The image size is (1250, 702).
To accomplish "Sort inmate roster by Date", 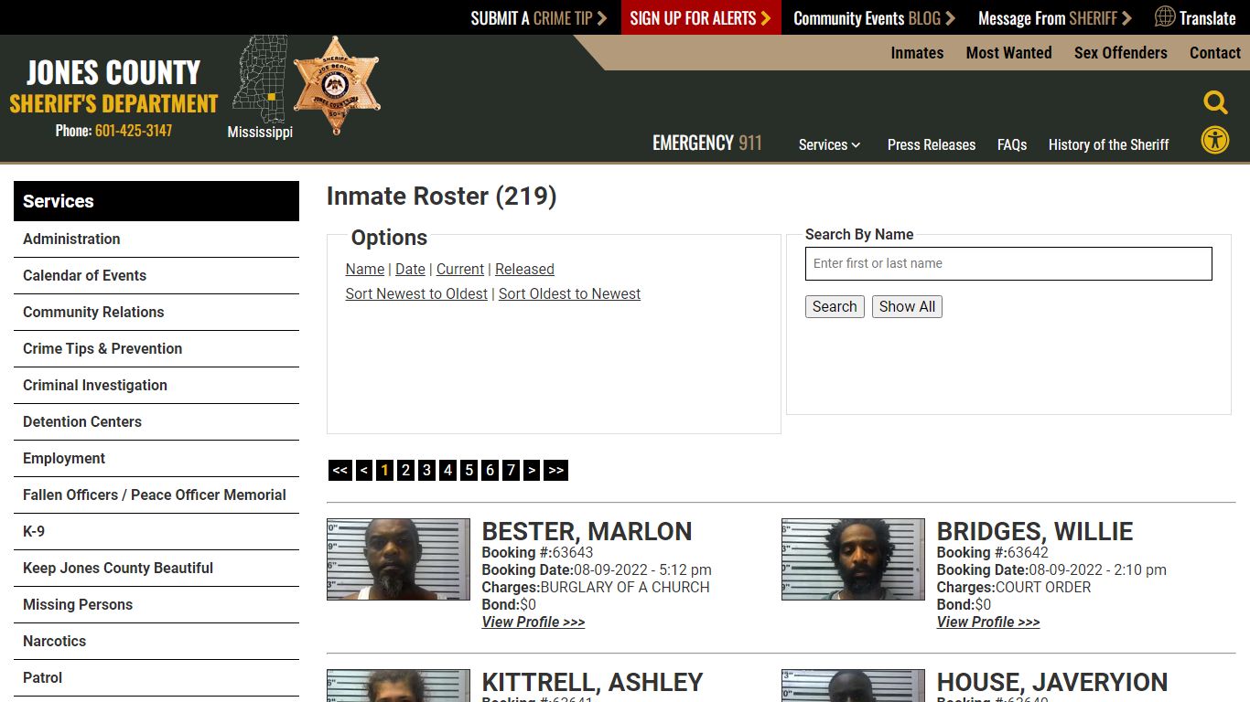I will tap(410, 269).
